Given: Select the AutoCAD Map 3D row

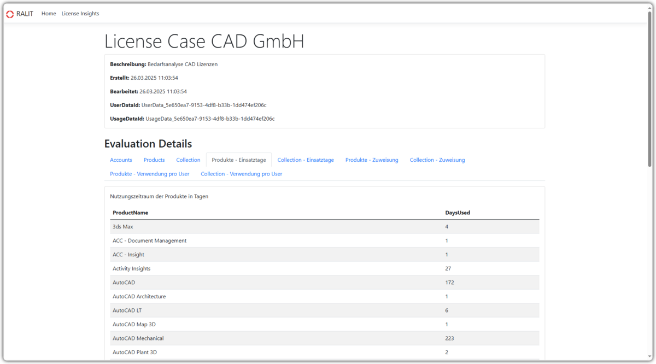Looking at the screenshot, I should point(325,324).
